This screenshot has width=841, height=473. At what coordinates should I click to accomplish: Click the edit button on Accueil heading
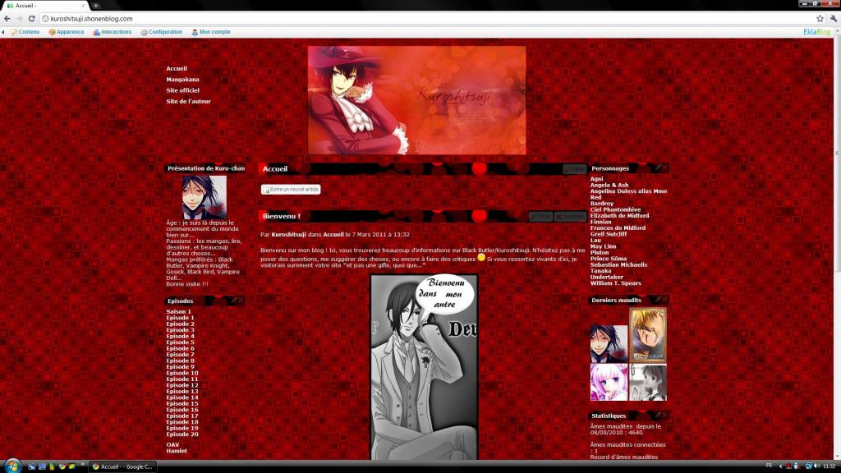tap(574, 169)
